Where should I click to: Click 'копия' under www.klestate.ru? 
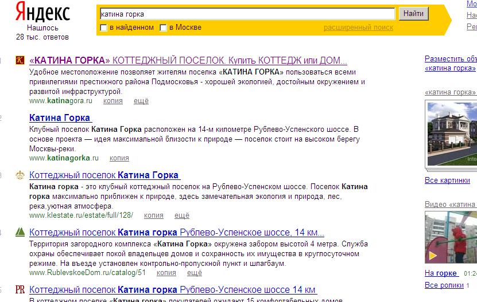(x=154, y=215)
